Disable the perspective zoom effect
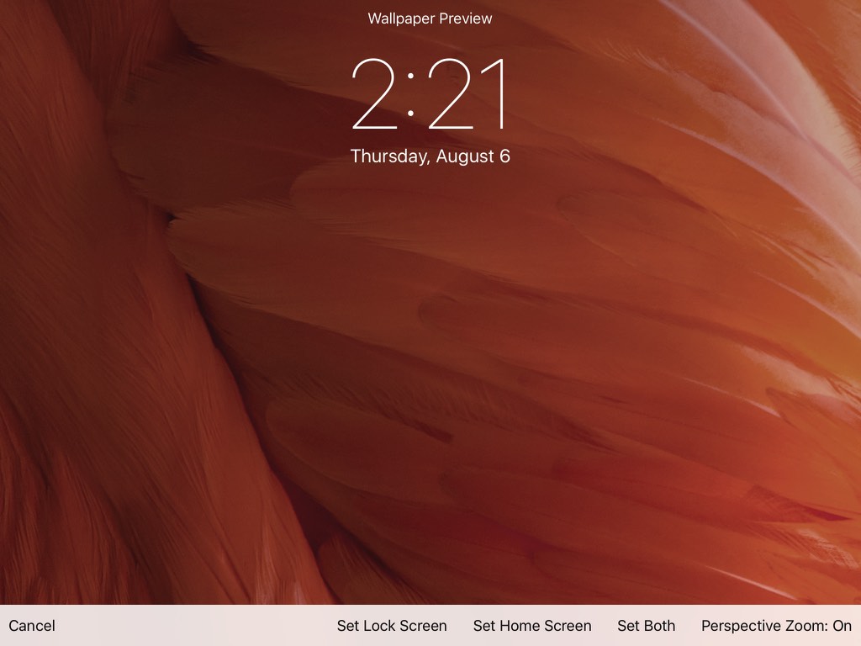 pos(776,626)
